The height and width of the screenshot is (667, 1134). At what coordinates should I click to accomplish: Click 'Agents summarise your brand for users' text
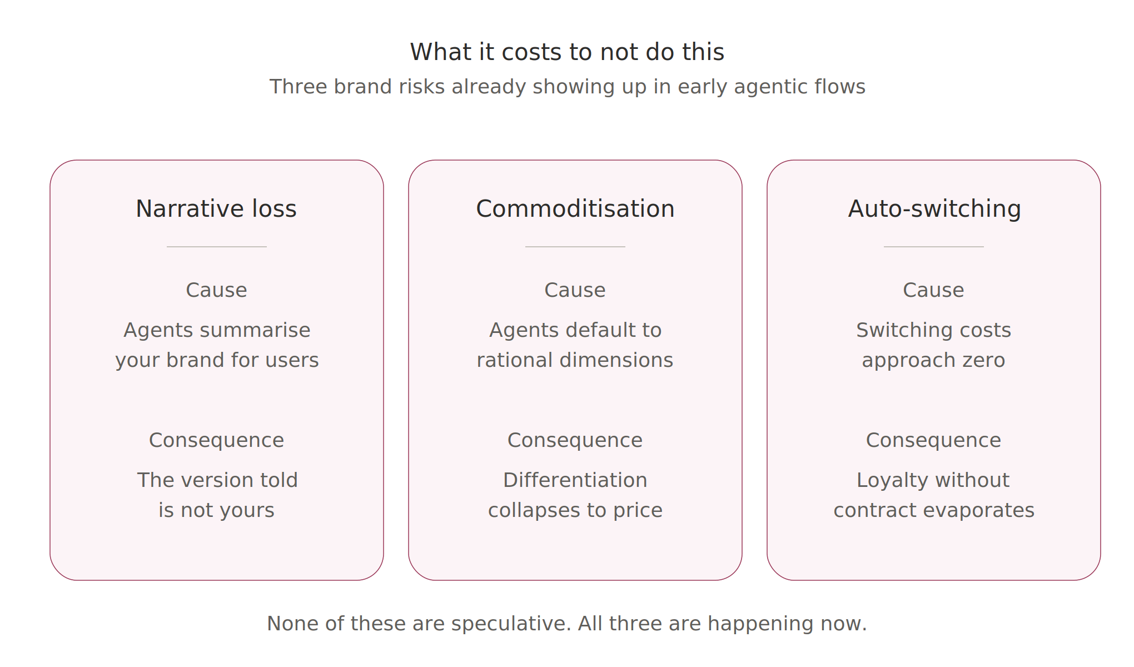217,345
